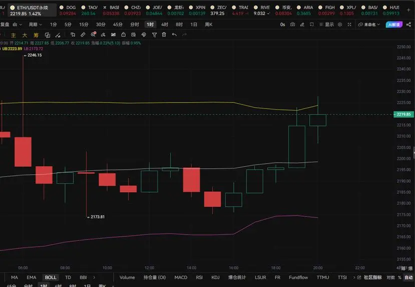This screenshot has width=415, height=287.
Task: Open the candlestick chart type dropdown
Action: (18, 25)
